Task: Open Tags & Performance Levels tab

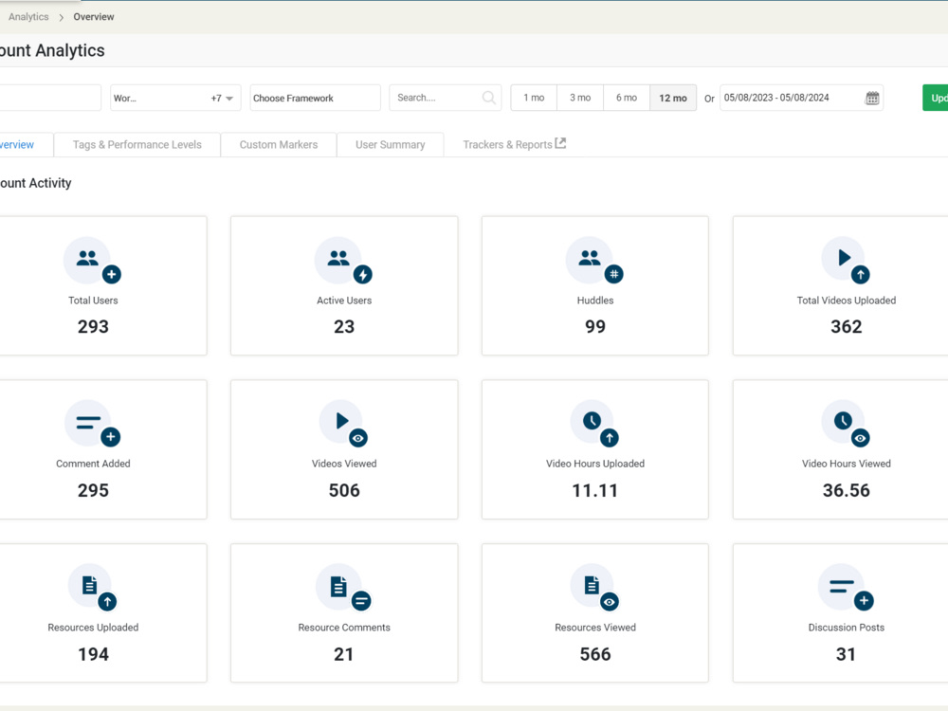Action: click(x=137, y=144)
